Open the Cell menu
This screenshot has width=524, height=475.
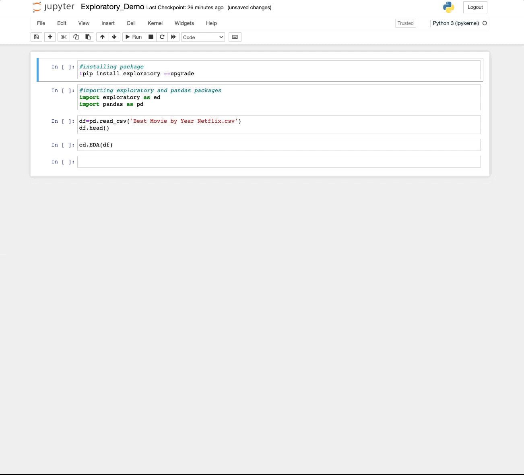pyautogui.click(x=131, y=23)
